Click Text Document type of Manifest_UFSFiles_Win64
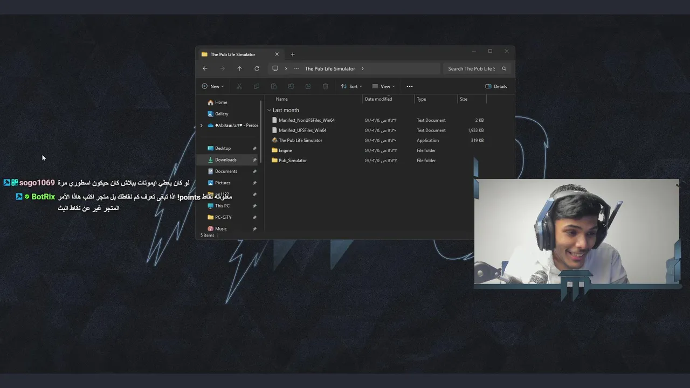 click(x=431, y=130)
